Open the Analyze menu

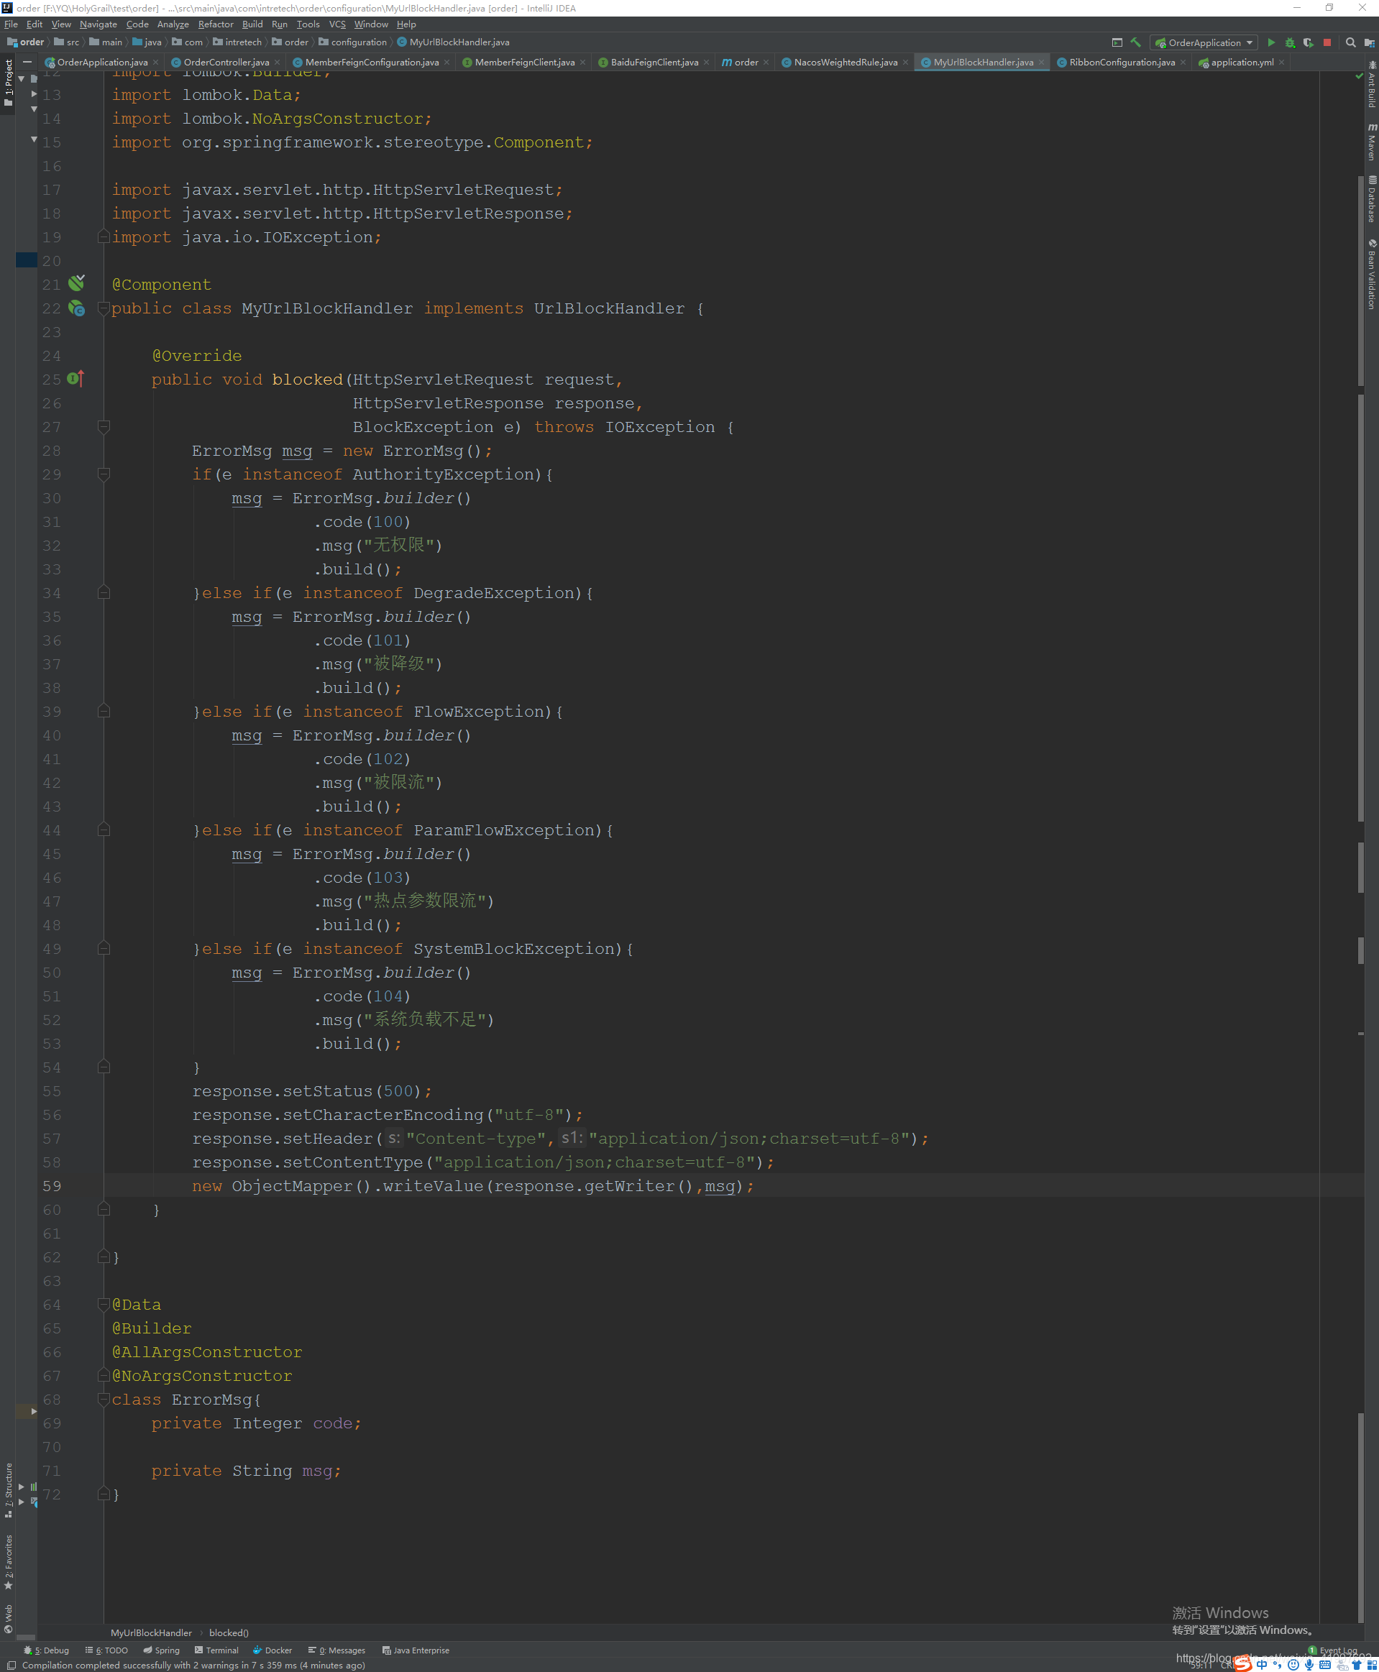[x=173, y=24]
